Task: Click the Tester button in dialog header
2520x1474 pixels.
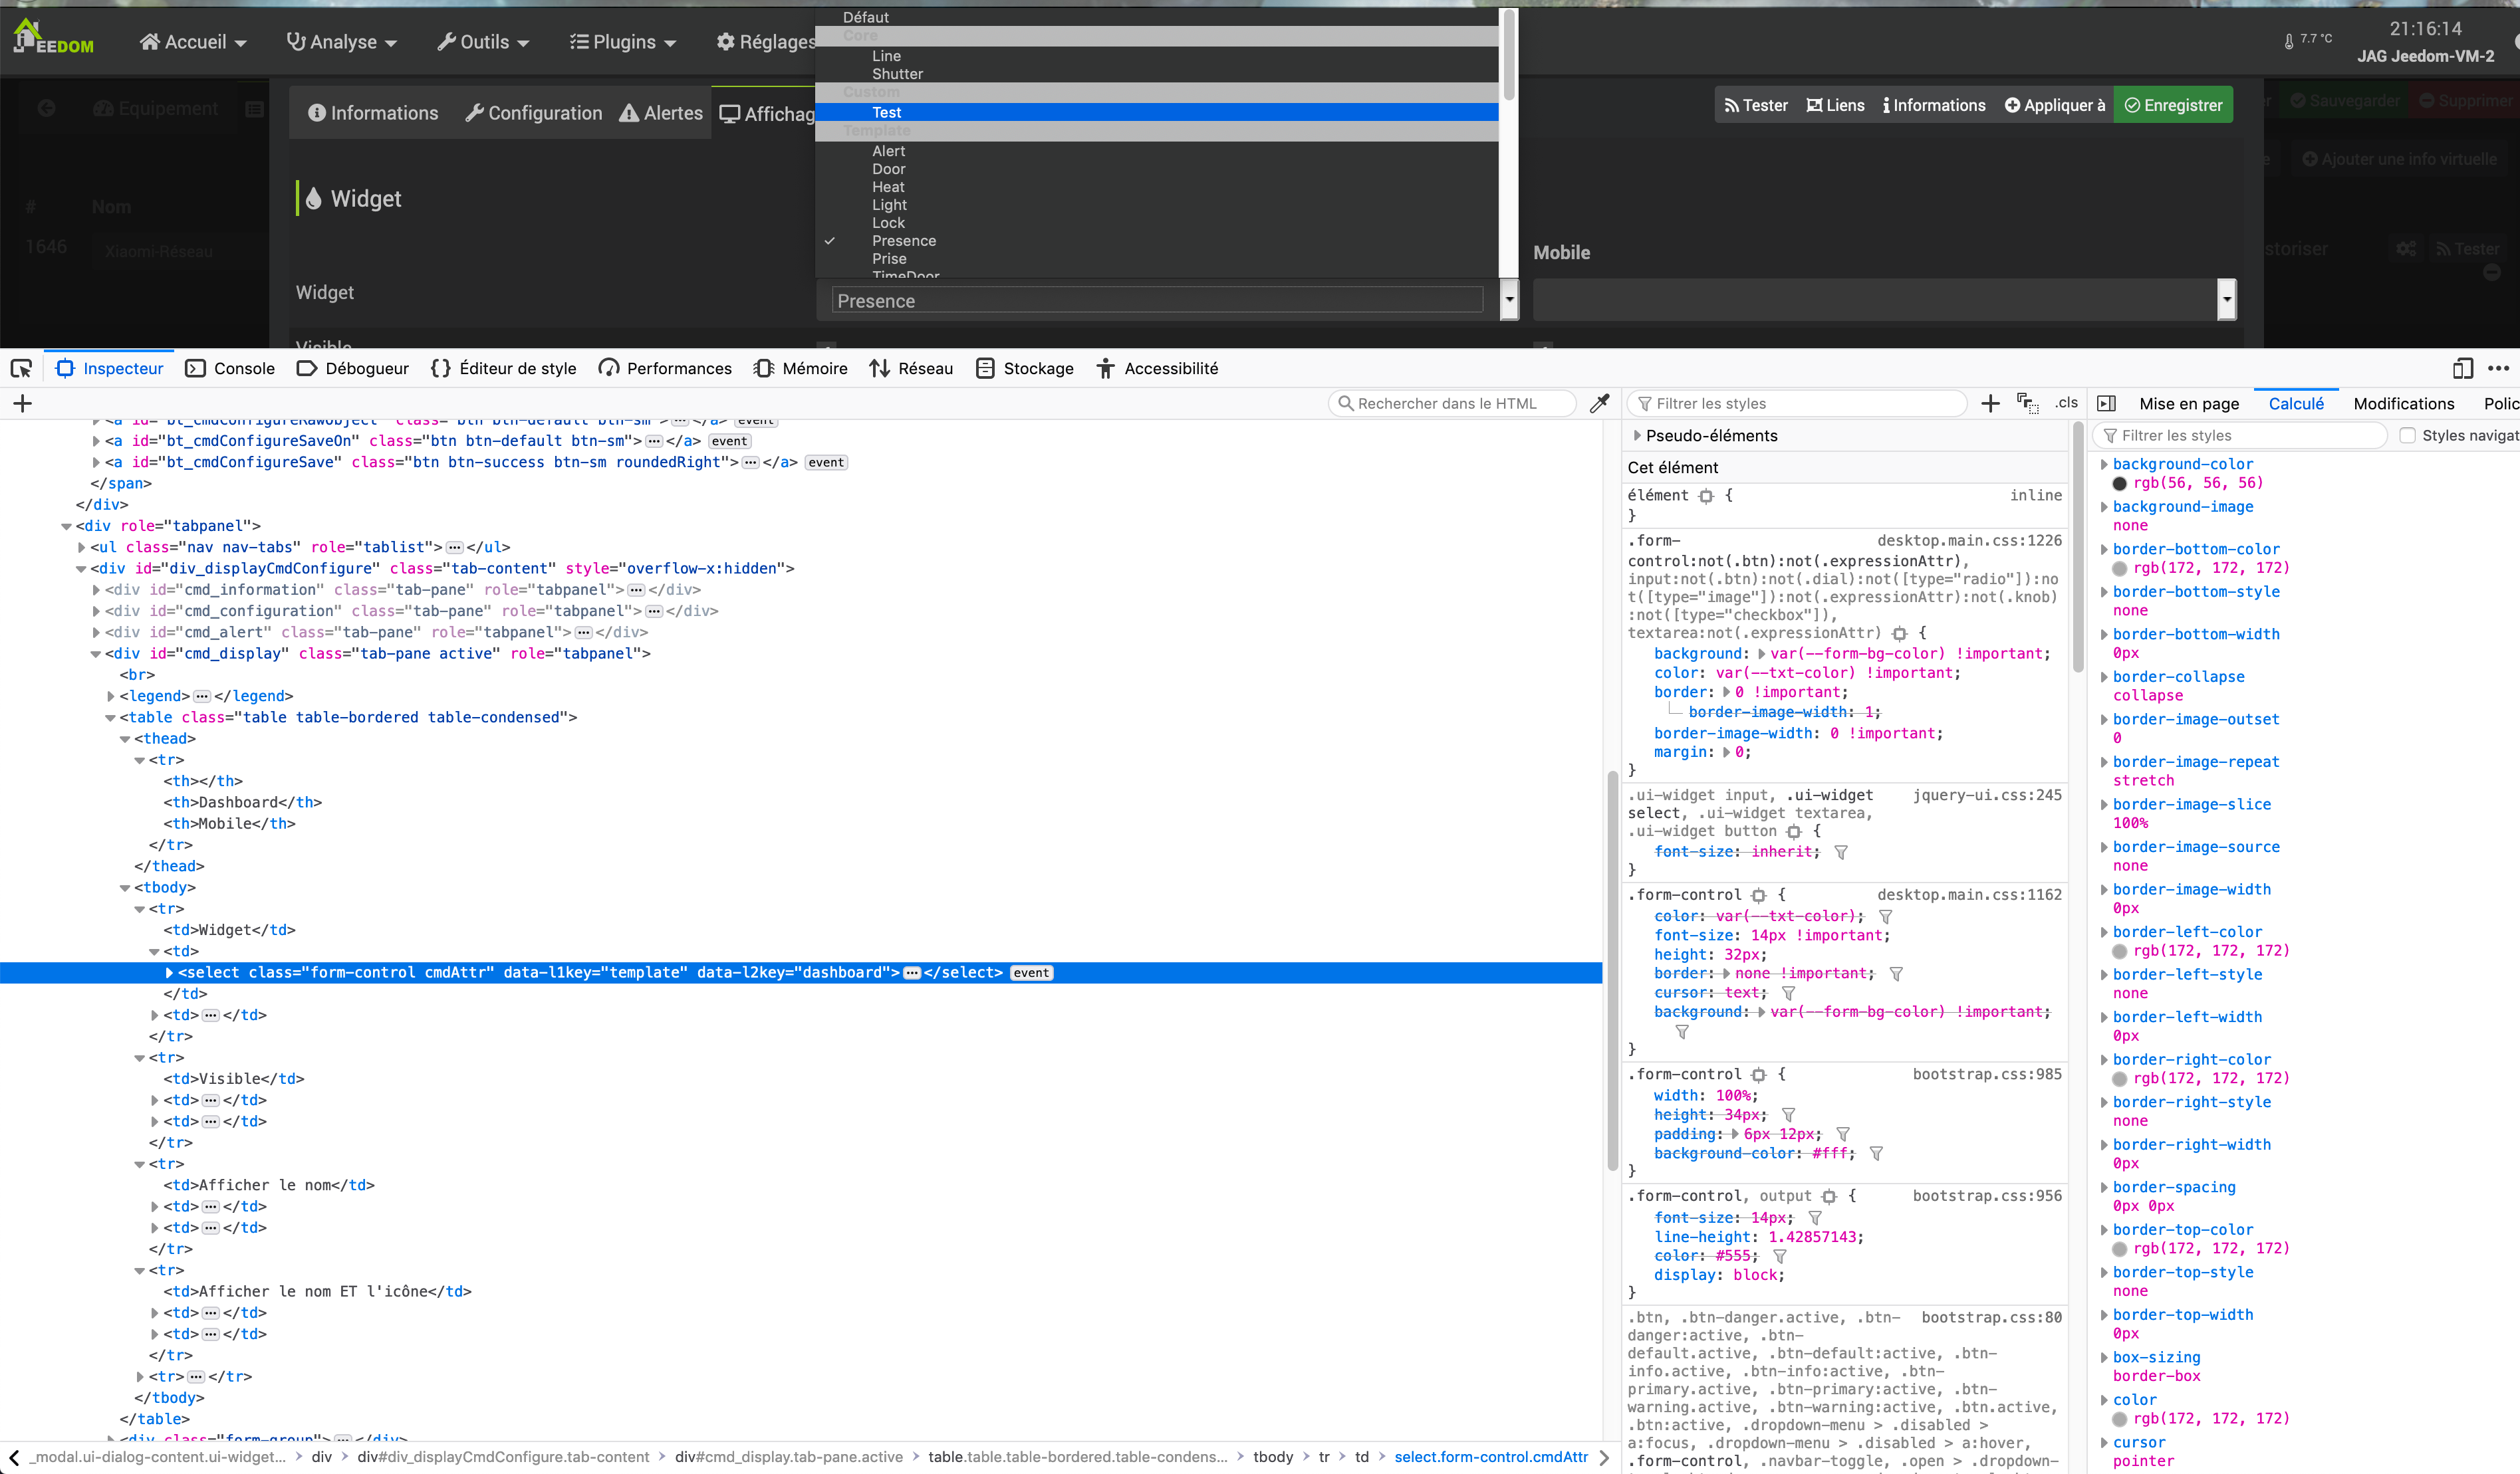Action: pyautogui.click(x=1756, y=105)
